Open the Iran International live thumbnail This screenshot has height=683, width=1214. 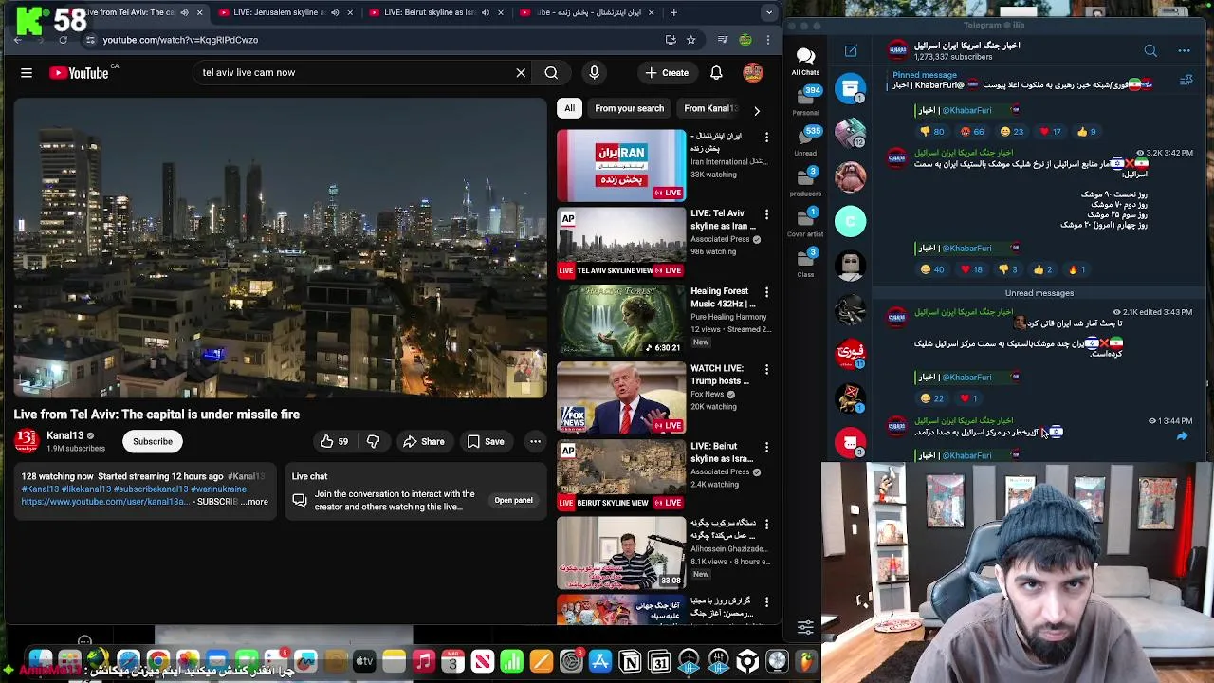point(621,165)
